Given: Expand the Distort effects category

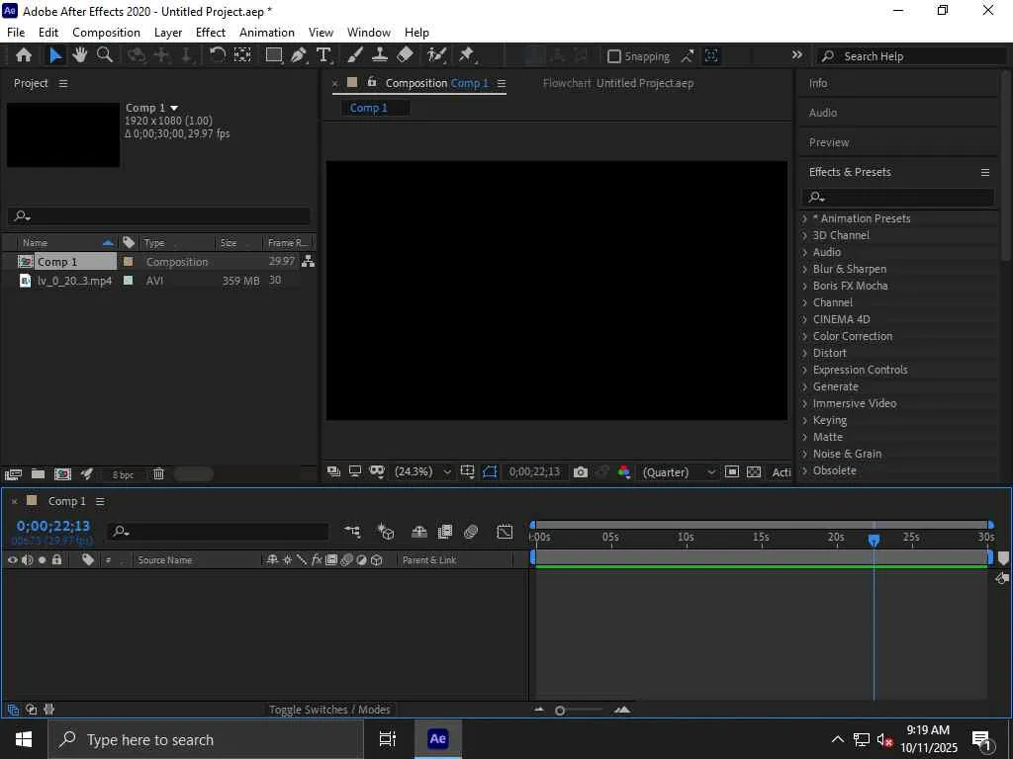Looking at the screenshot, I should (x=805, y=353).
